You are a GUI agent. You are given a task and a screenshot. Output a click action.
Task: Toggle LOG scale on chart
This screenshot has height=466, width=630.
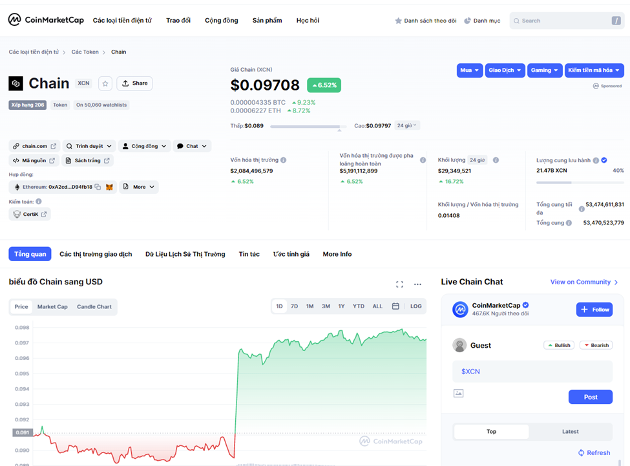point(416,306)
